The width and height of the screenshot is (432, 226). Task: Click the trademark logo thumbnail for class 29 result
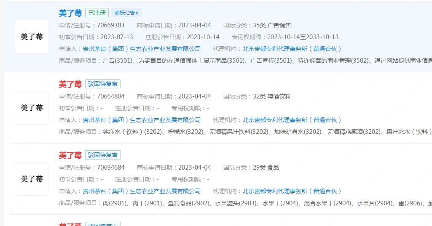click(x=32, y=179)
